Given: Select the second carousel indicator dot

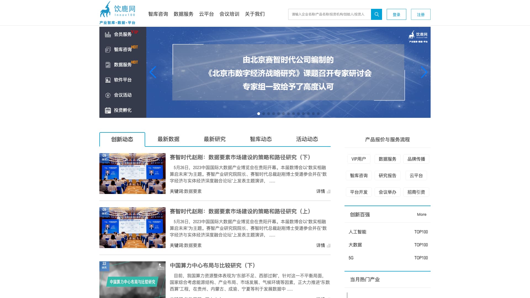Looking at the screenshot, I should pyautogui.click(x=264, y=114).
